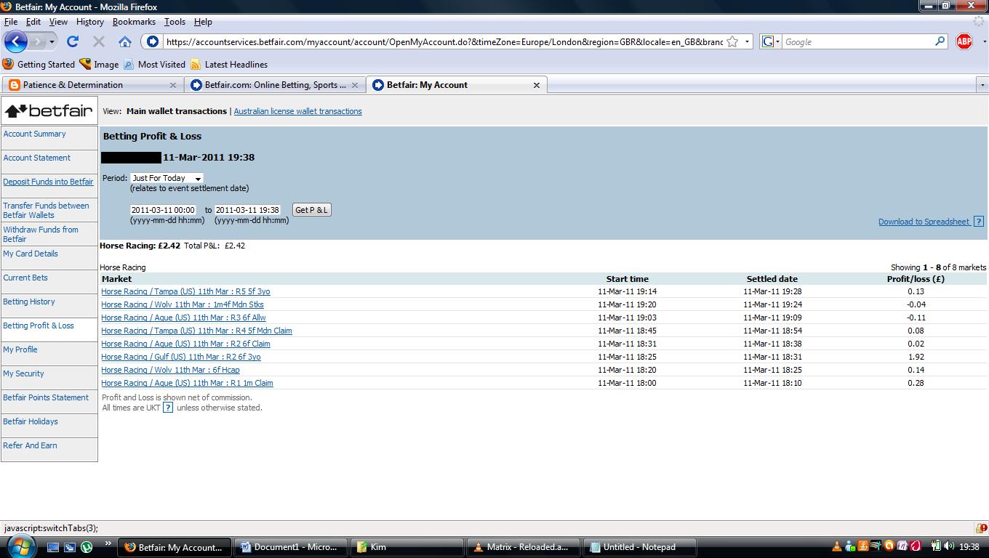
Task: Click the volume speaker tray icon
Action: click(949, 546)
